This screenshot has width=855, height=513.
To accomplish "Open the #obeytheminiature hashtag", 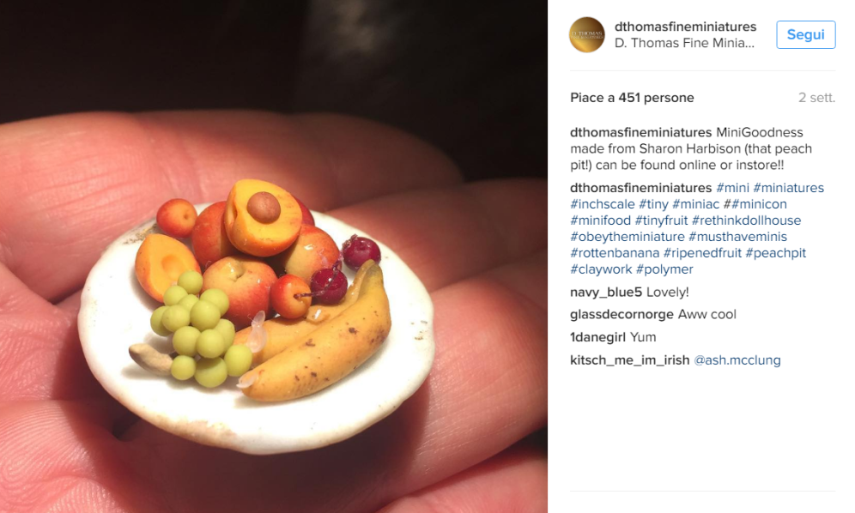I will tap(627, 237).
